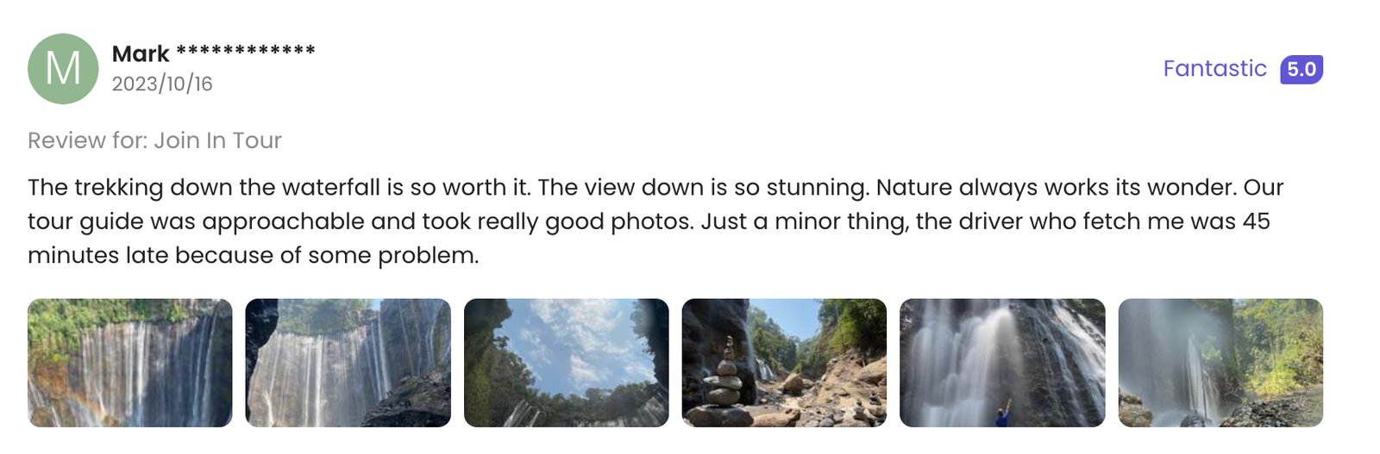Open the stacked stones cairn photo
Viewport: 1380px width, 454px height.
tap(784, 363)
